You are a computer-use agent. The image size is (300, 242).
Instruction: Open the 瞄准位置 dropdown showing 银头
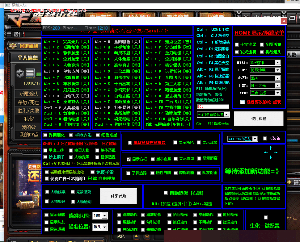click(x=100, y=227)
